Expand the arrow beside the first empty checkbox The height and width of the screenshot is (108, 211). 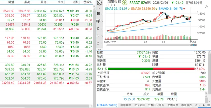point(102,36)
